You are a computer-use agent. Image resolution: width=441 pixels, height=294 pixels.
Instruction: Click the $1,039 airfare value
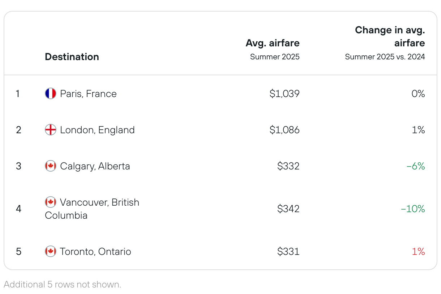point(284,94)
